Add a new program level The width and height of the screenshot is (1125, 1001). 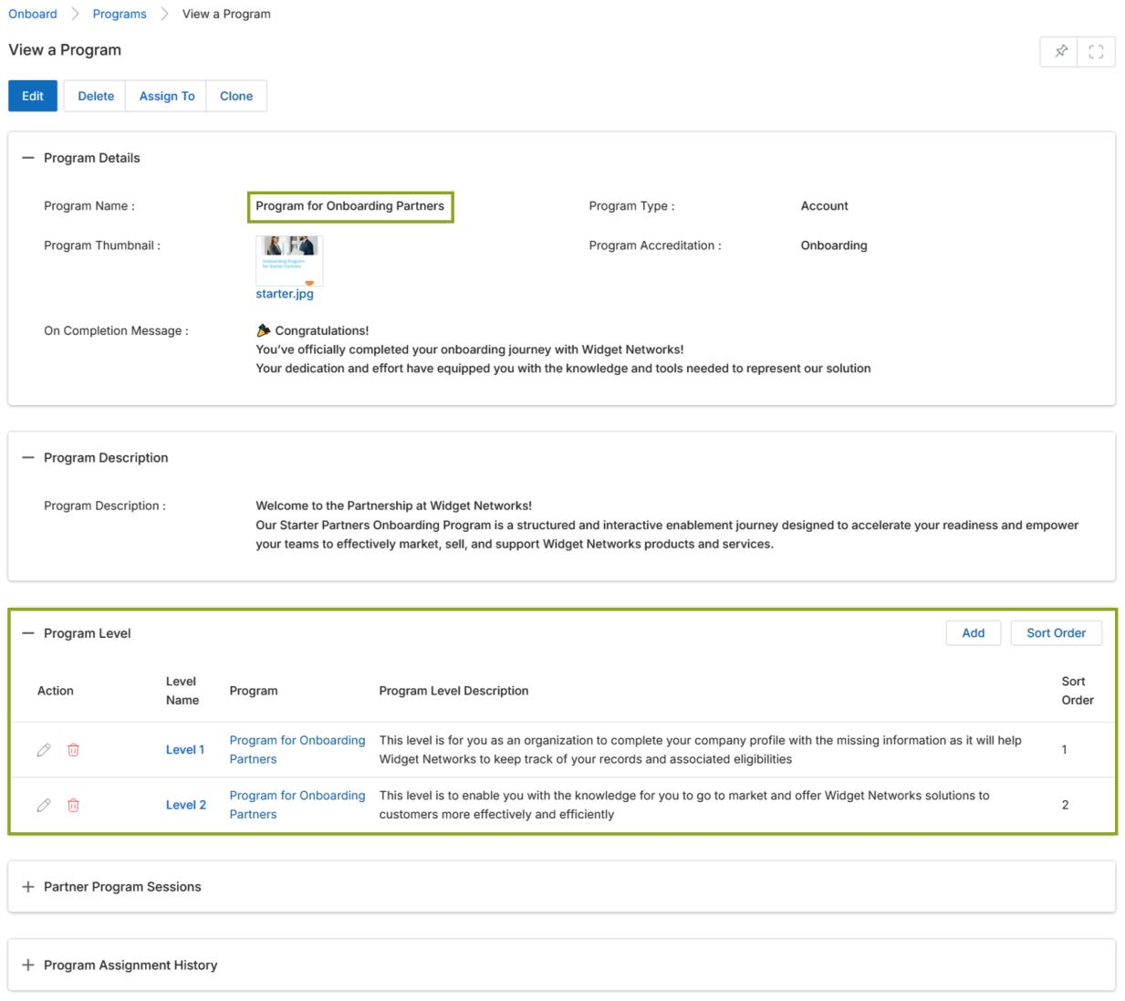974,633
